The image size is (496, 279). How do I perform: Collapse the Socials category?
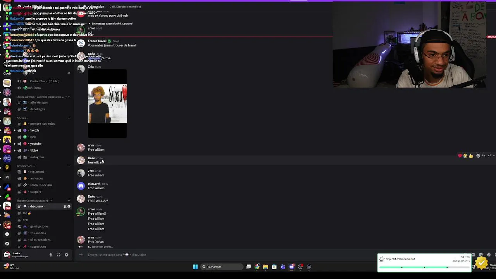pos(23,118)
